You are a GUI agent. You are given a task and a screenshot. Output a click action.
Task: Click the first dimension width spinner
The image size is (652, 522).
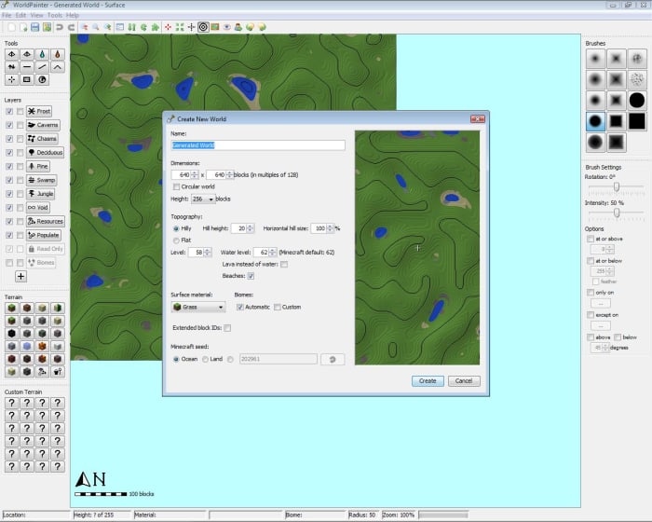tap(194, 175)
